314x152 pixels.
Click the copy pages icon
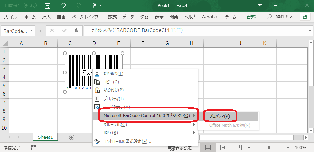[x=97, y=82]
